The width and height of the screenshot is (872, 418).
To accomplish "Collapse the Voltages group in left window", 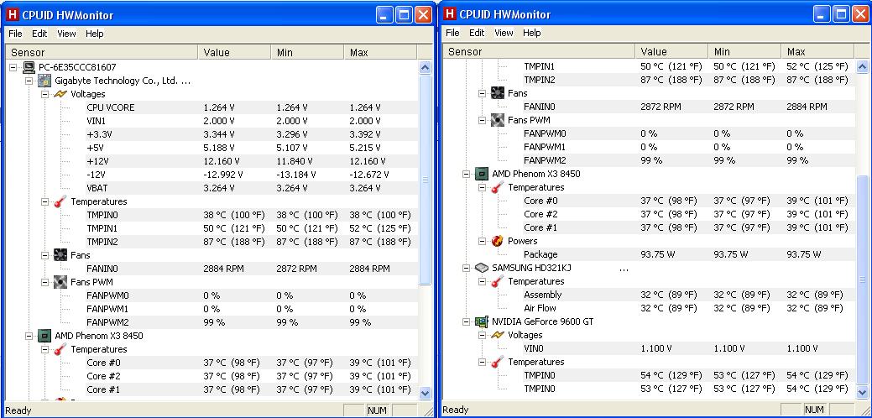I will click(45, 94).
